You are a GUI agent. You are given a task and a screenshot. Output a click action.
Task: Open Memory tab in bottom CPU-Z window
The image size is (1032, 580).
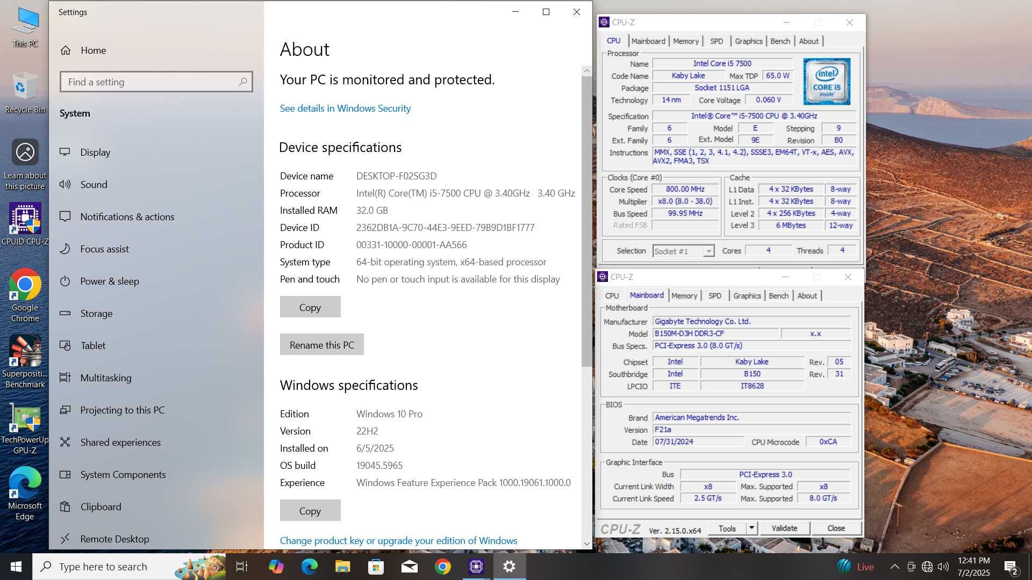click(684, 296)
